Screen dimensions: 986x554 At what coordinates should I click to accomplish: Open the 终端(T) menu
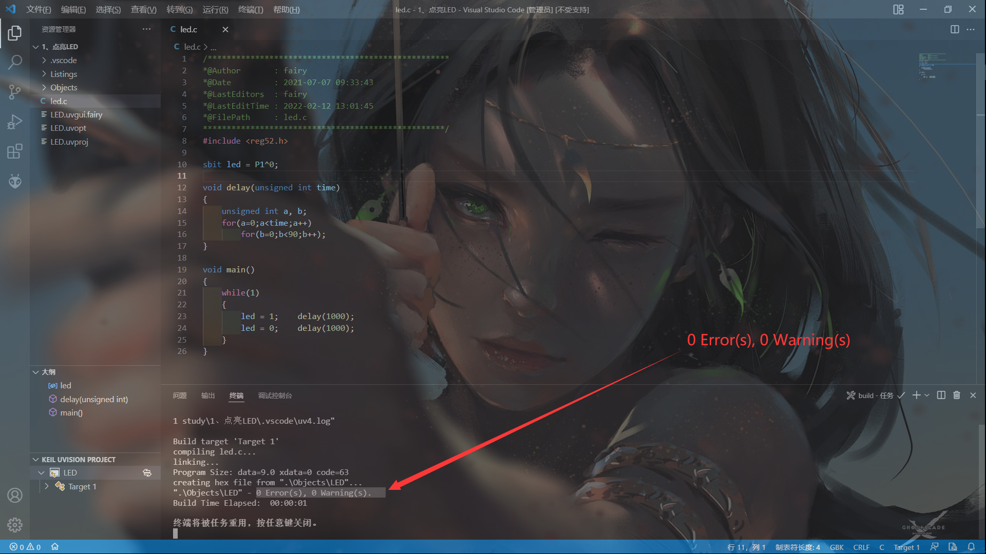(x=251, y=9)
